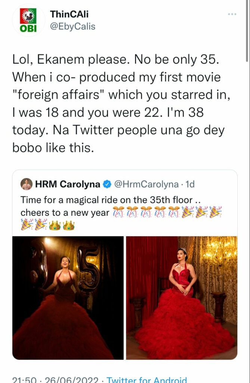Click the 21:50 26/06/2022 timestamp

(55, 380)
